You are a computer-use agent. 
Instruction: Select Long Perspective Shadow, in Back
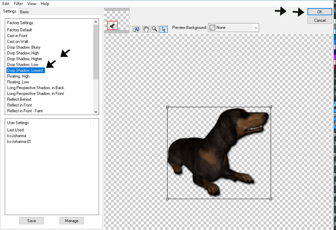pyautogui.click(x=35, y=88)
